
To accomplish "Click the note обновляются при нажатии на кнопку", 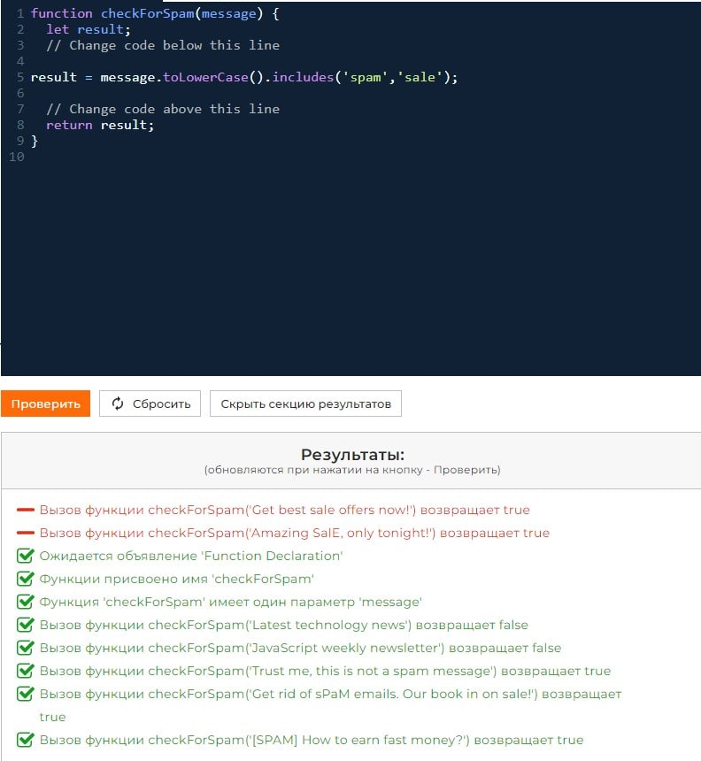I will pyautogui.click(x=352, y=470).
